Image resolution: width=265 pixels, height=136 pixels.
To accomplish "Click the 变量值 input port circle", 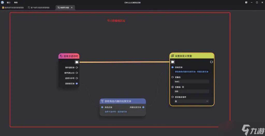I will (173, 87).
